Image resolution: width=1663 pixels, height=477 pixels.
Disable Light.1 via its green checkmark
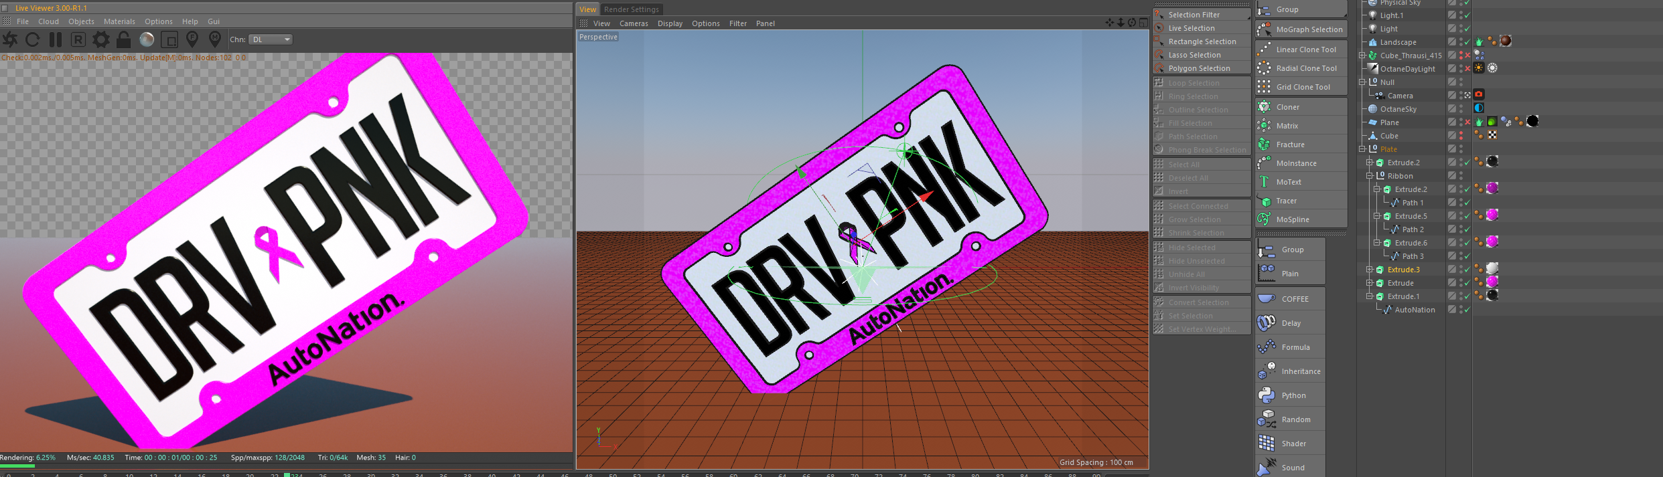[x=1467, y=15]
